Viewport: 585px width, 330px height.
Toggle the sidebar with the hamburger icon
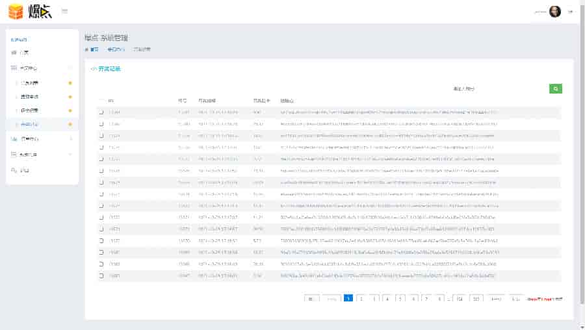[64, 12]
